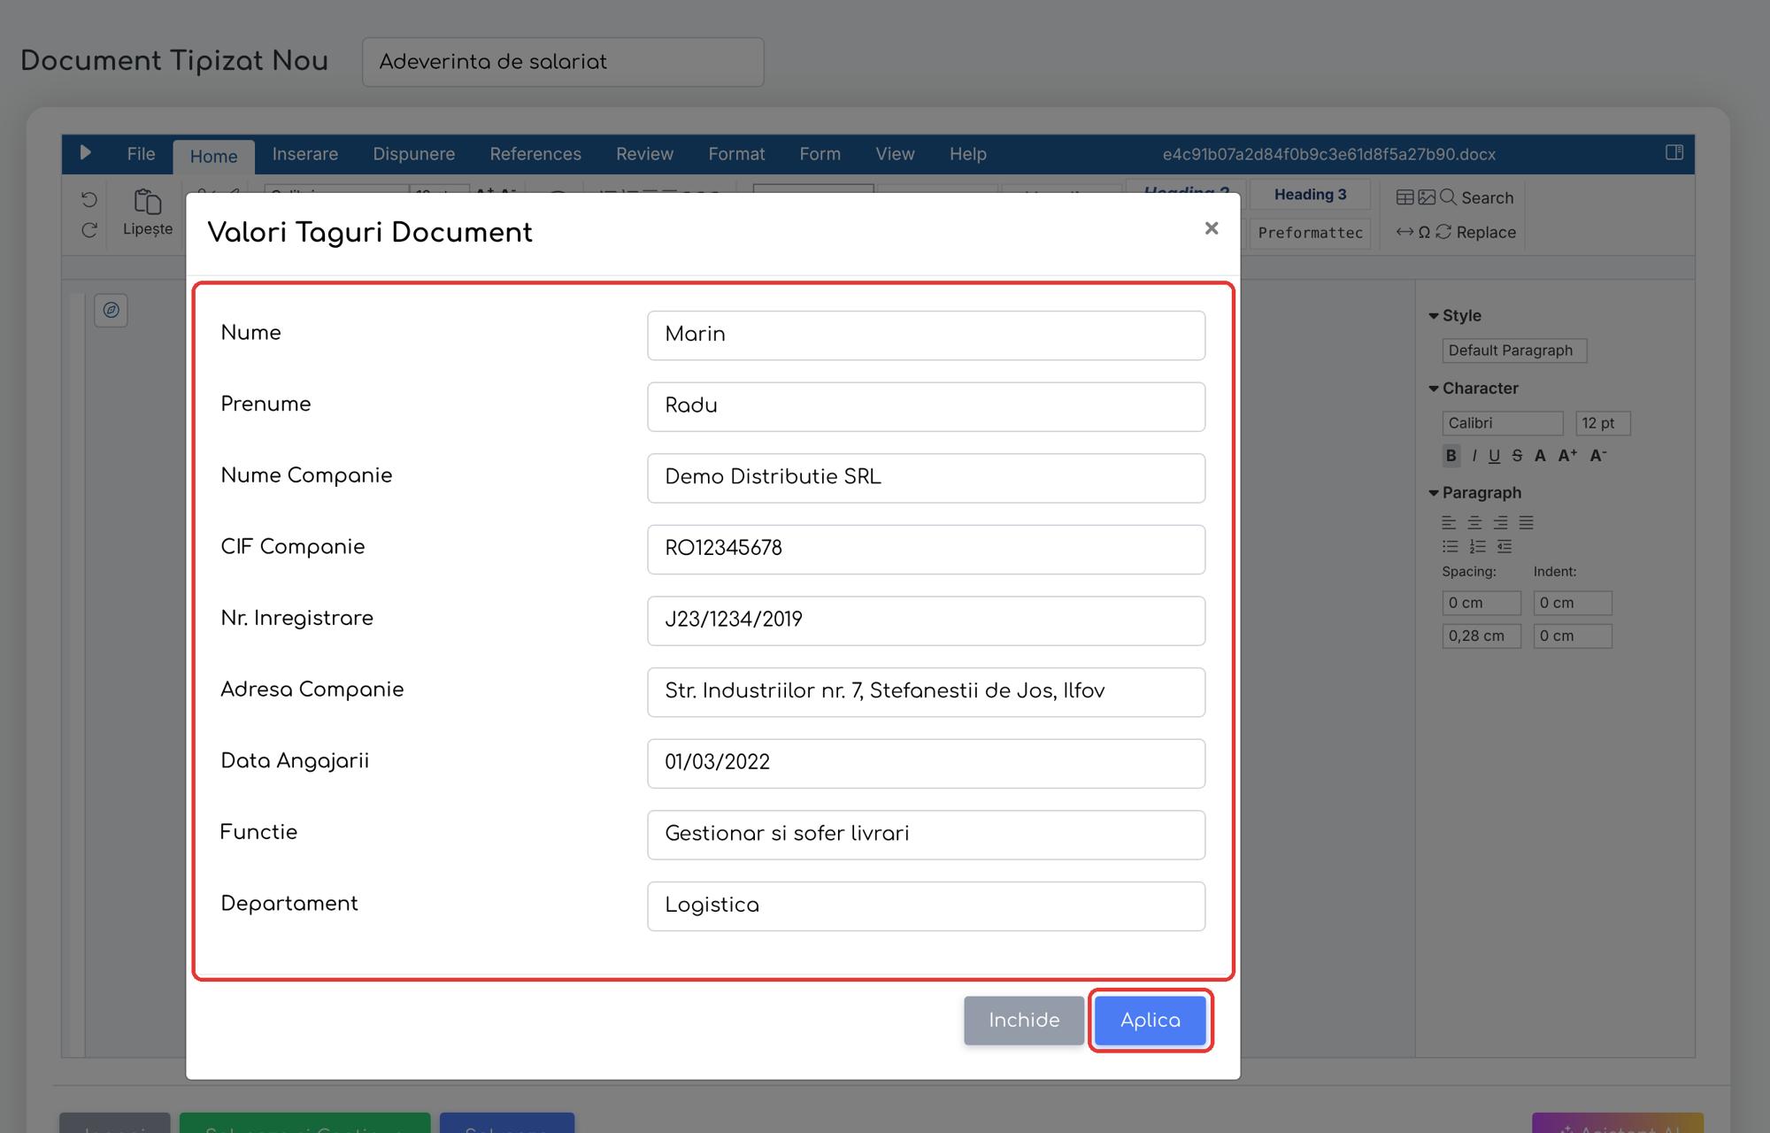Justify paragraph in the sidebar

tap(1526, 522)
